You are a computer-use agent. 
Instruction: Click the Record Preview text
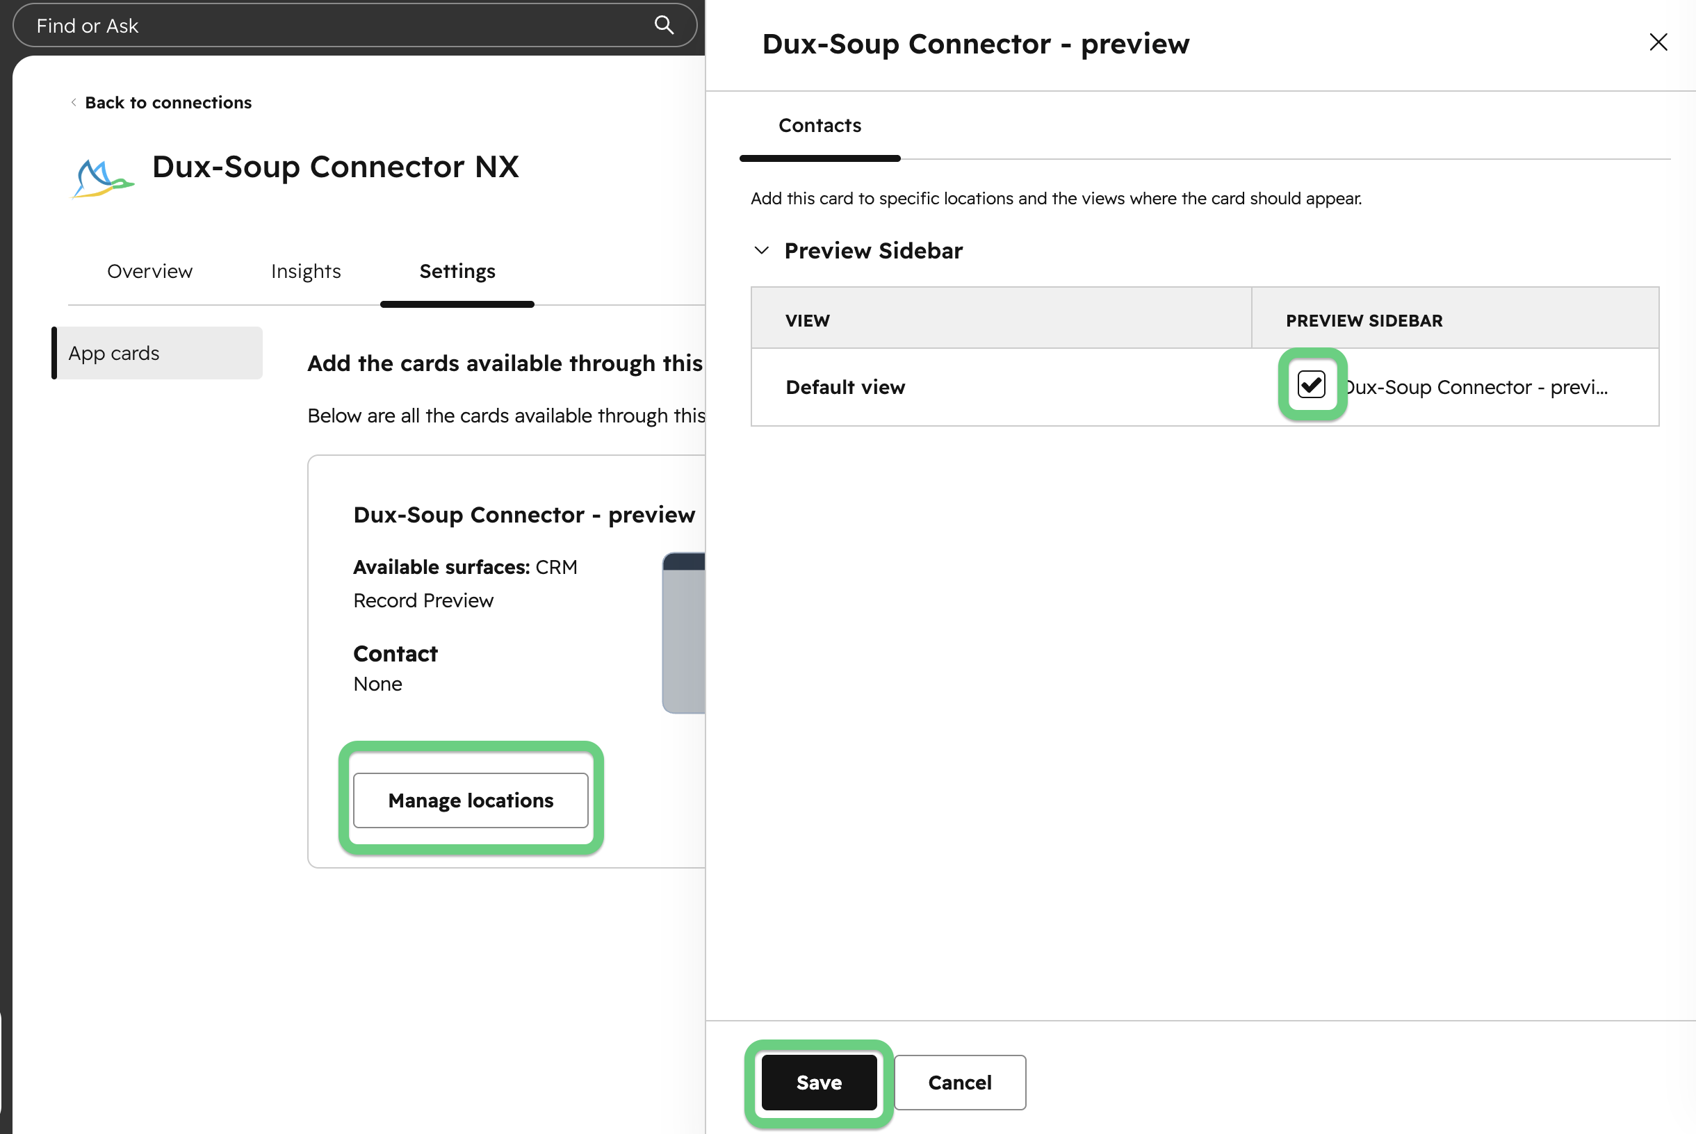point(423,600)
